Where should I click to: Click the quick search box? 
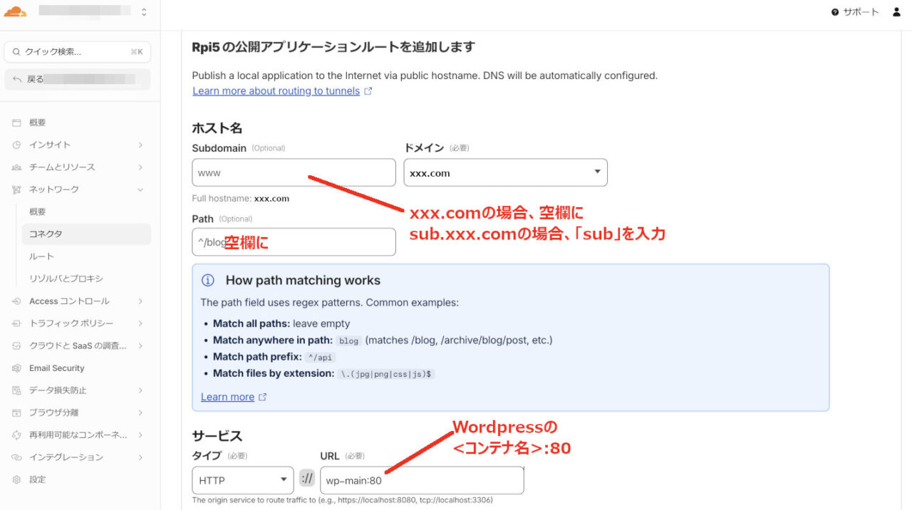(x=78, y=51)
